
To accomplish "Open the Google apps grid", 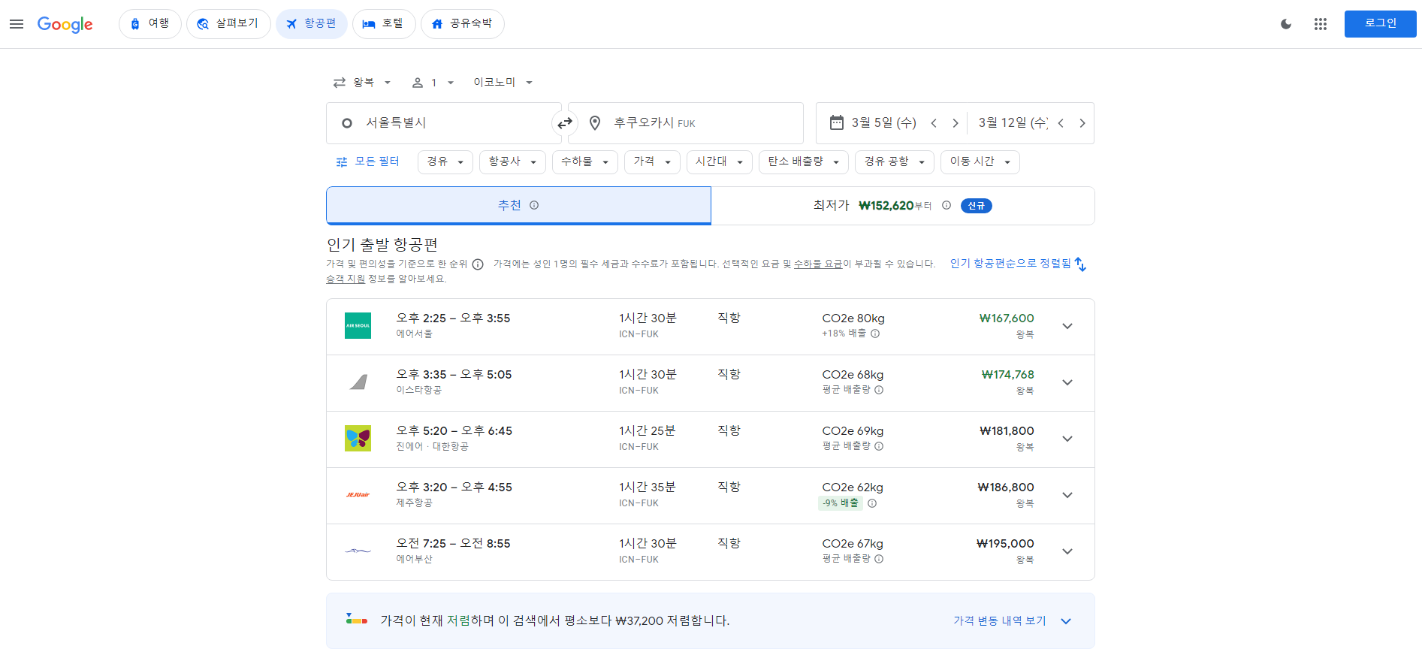I will coord(1321,24).
